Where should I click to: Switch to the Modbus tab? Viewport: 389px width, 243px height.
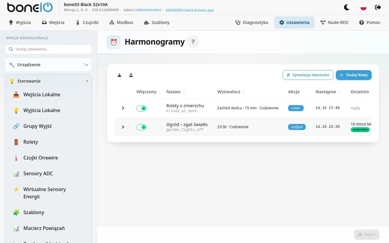click(x=121, y=22)
